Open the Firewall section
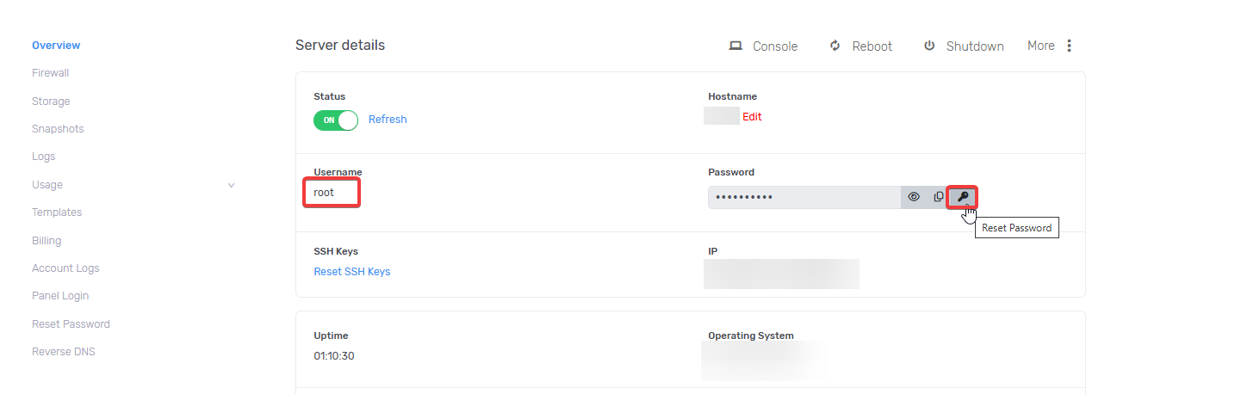This screenshot has width=1235, height=394. (x=50, y=73)
